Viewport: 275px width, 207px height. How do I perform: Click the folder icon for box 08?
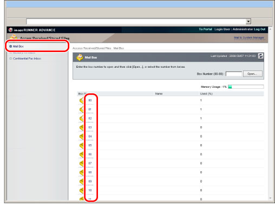(82, 172)
